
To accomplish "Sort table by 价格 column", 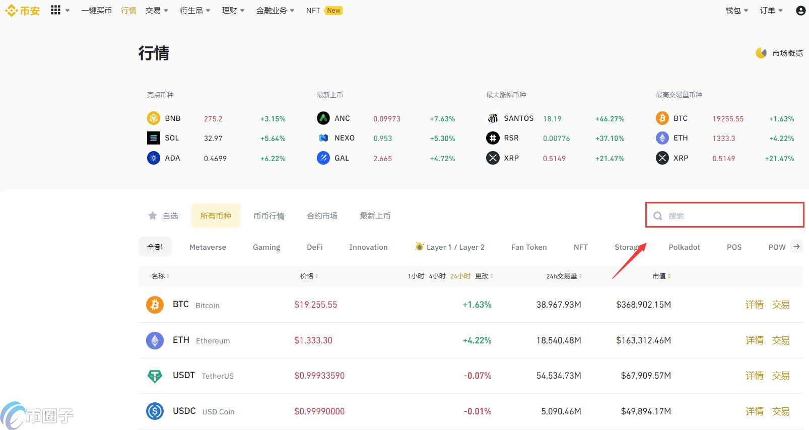I will (309, 276).
